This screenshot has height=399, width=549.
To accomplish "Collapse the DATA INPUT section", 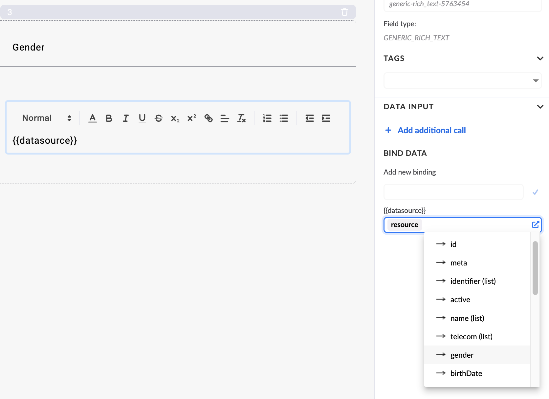I will (540, 107).
